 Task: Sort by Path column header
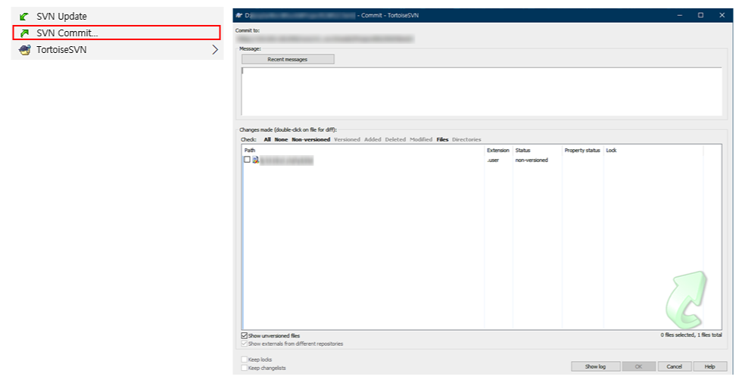[363, 151]
